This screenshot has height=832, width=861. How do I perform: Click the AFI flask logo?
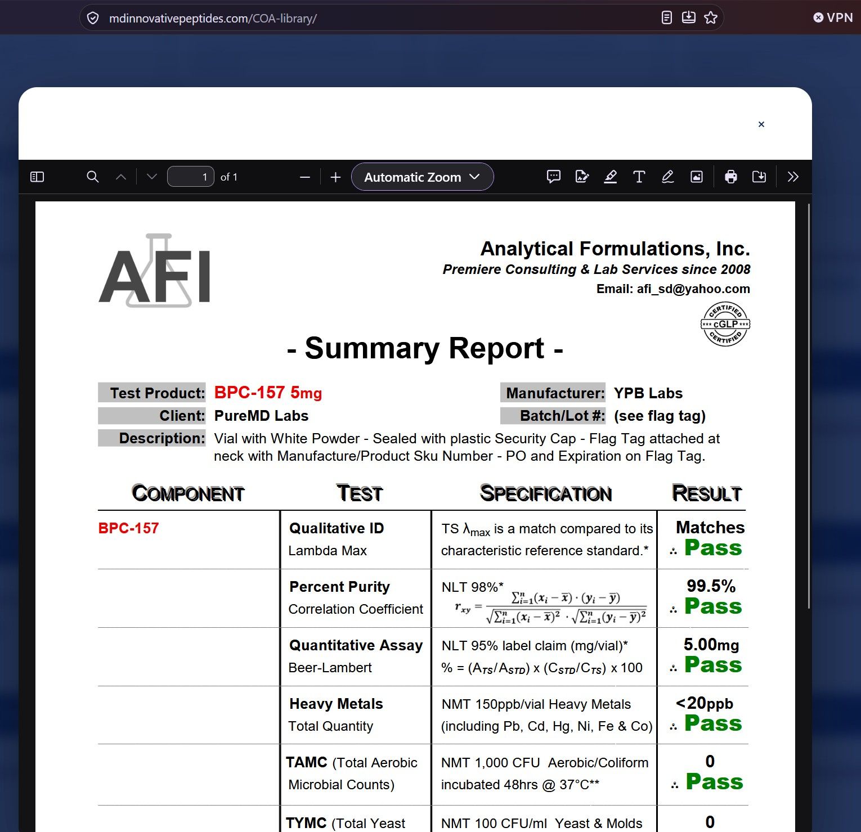[x=155, y=271]
